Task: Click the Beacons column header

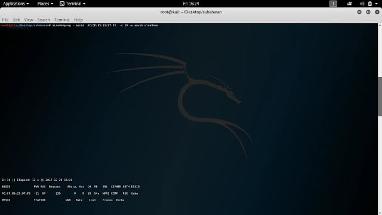Action: click(54, 186)
